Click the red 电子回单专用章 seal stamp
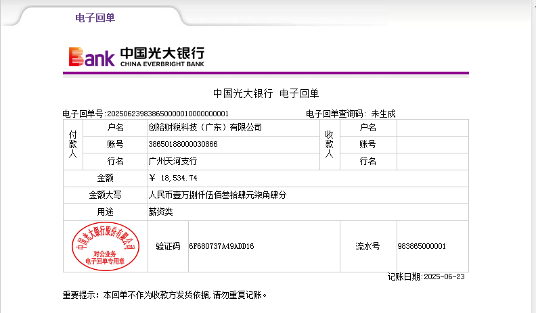Image resolution: width=536 pixels, height=313 pixels. pos(105,246)
